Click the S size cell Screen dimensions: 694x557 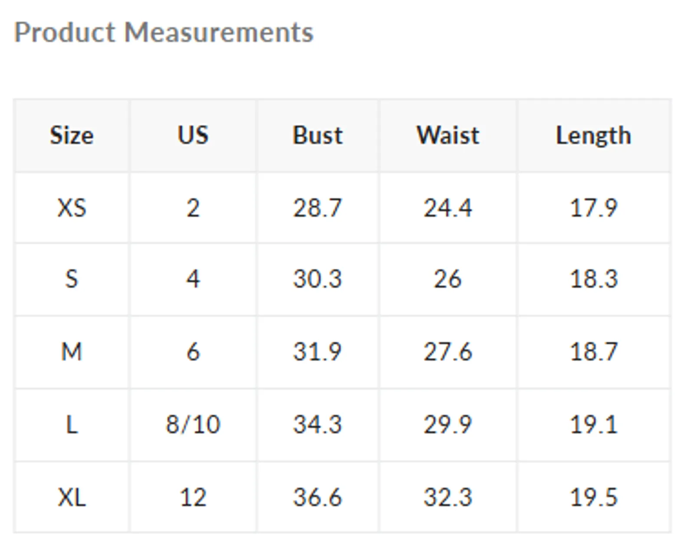(72, 279)
